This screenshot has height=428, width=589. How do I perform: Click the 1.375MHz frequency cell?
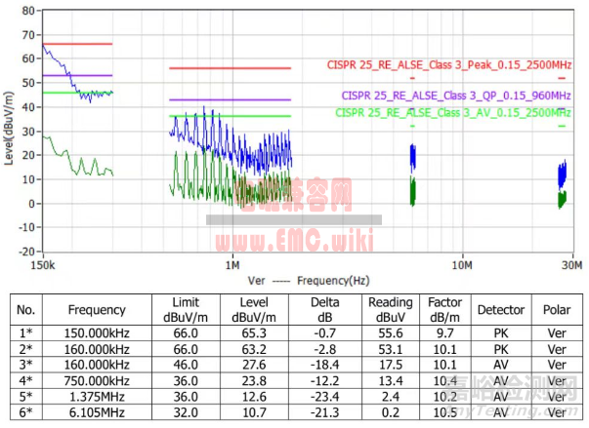(x=97, y=397)
